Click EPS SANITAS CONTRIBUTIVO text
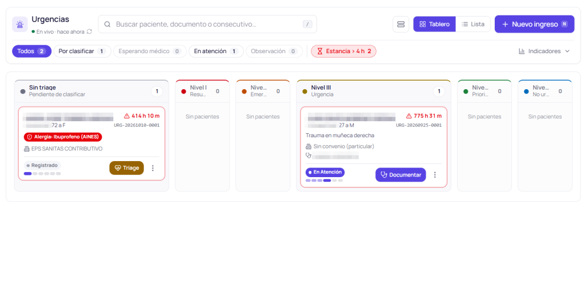 click(x=67, y=149)
